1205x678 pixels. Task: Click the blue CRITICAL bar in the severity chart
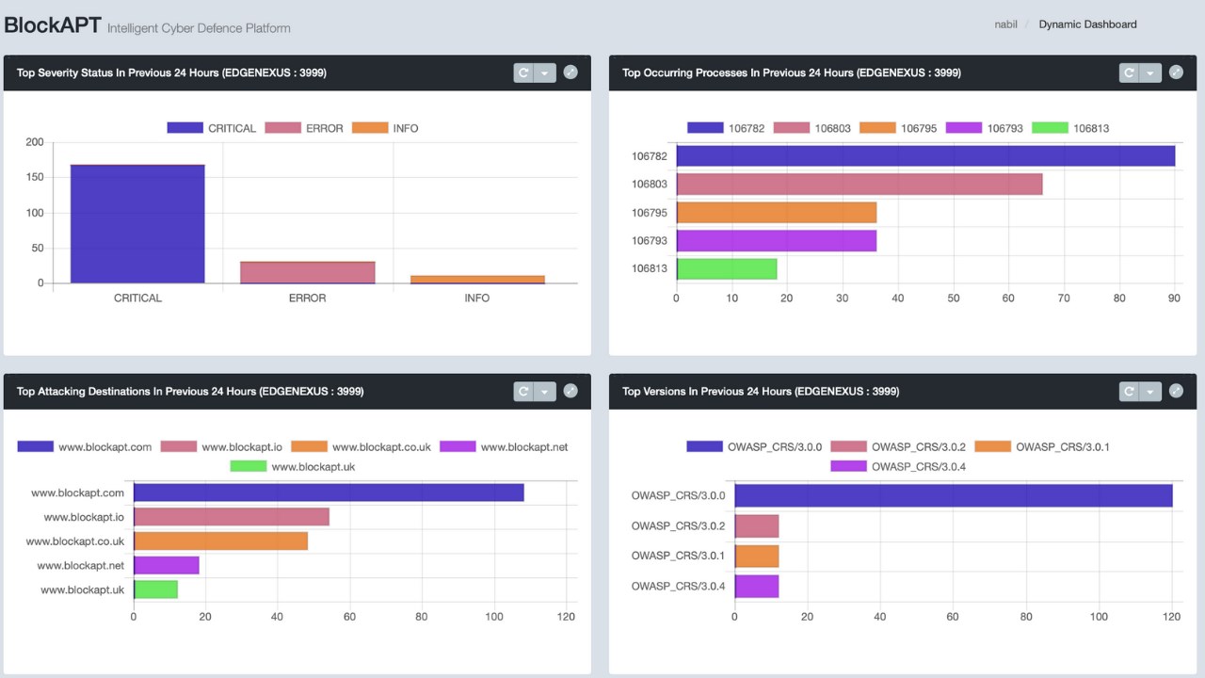137,224
